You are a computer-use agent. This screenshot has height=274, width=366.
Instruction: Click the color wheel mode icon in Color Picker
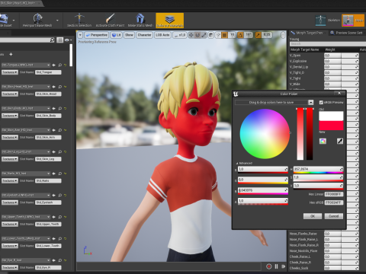323,141
